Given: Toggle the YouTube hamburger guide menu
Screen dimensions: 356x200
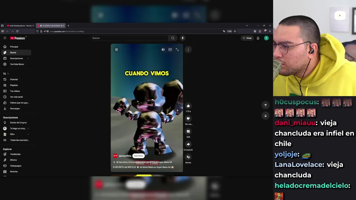Looking at the screenshot, I should [x=5, y=38].
